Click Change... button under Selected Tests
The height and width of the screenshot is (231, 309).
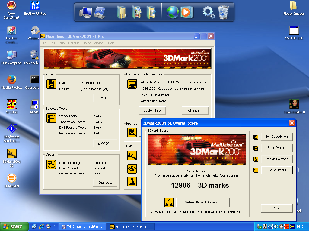click(x=105, y=143)
